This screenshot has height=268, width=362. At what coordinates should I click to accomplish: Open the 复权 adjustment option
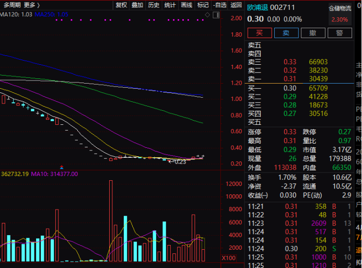coord(121,5)
